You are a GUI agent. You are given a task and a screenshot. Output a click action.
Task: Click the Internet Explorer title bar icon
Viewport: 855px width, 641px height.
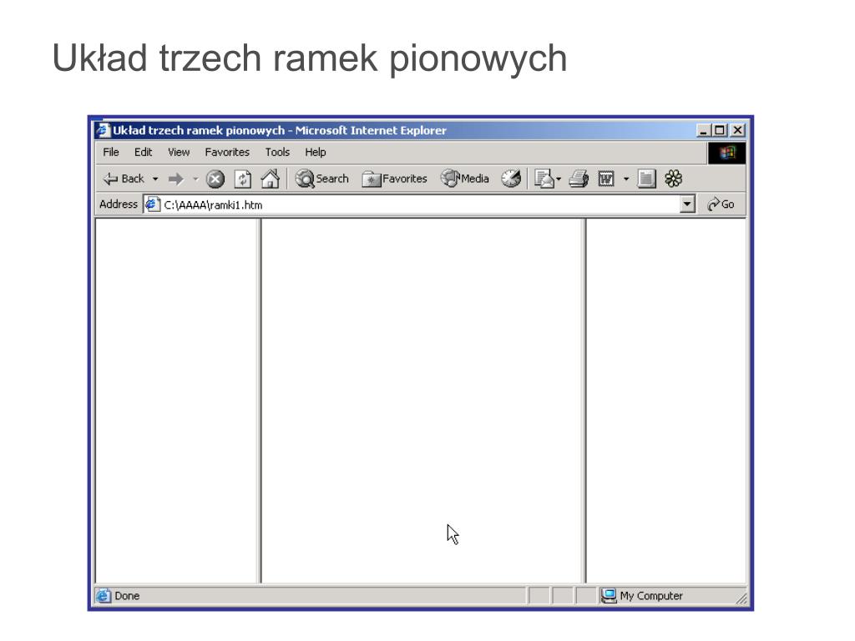(x=103, y=130)
